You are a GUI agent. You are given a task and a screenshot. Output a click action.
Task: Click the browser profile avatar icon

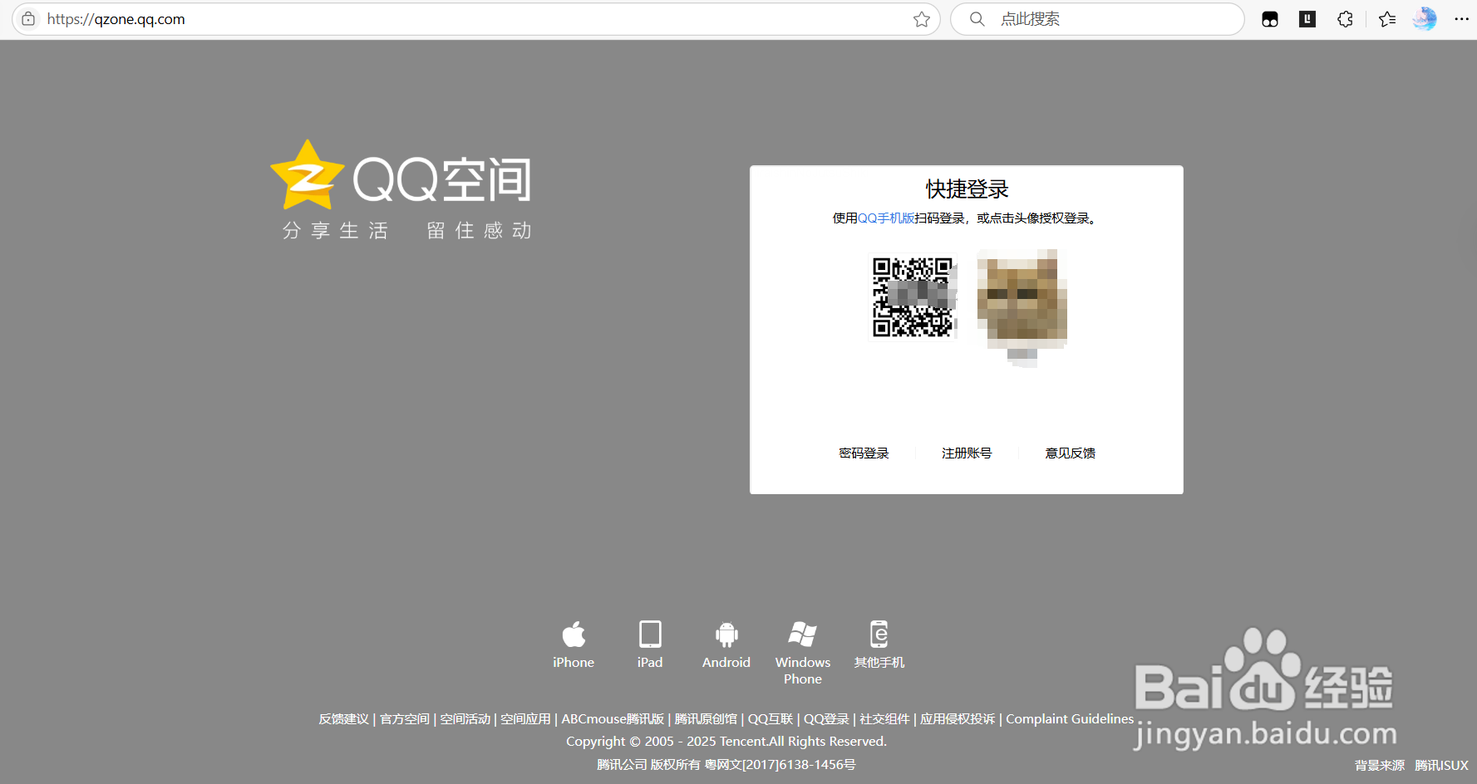(1424, 18)
